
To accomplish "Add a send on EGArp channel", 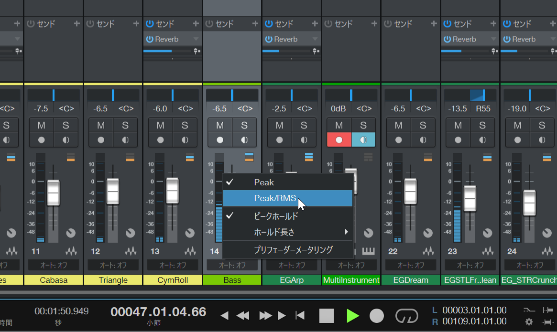I will tap(315, 24).
